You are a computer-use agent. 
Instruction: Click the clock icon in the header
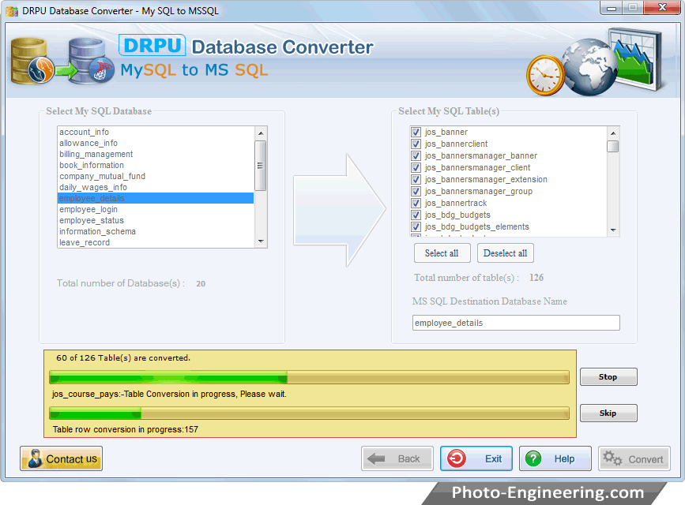pyautogui.click(x=545, y=75)
